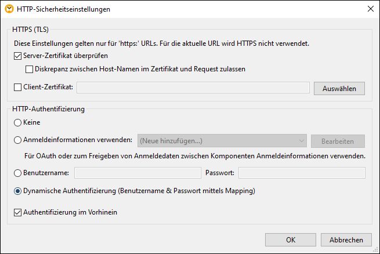Select Dynamische Authentifizierung radio option
The width and height of the screenshot is (380, 254).
click(x=17, y=191)
